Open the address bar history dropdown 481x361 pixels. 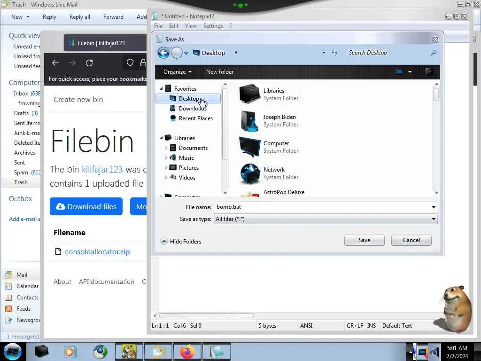point(324,53)
